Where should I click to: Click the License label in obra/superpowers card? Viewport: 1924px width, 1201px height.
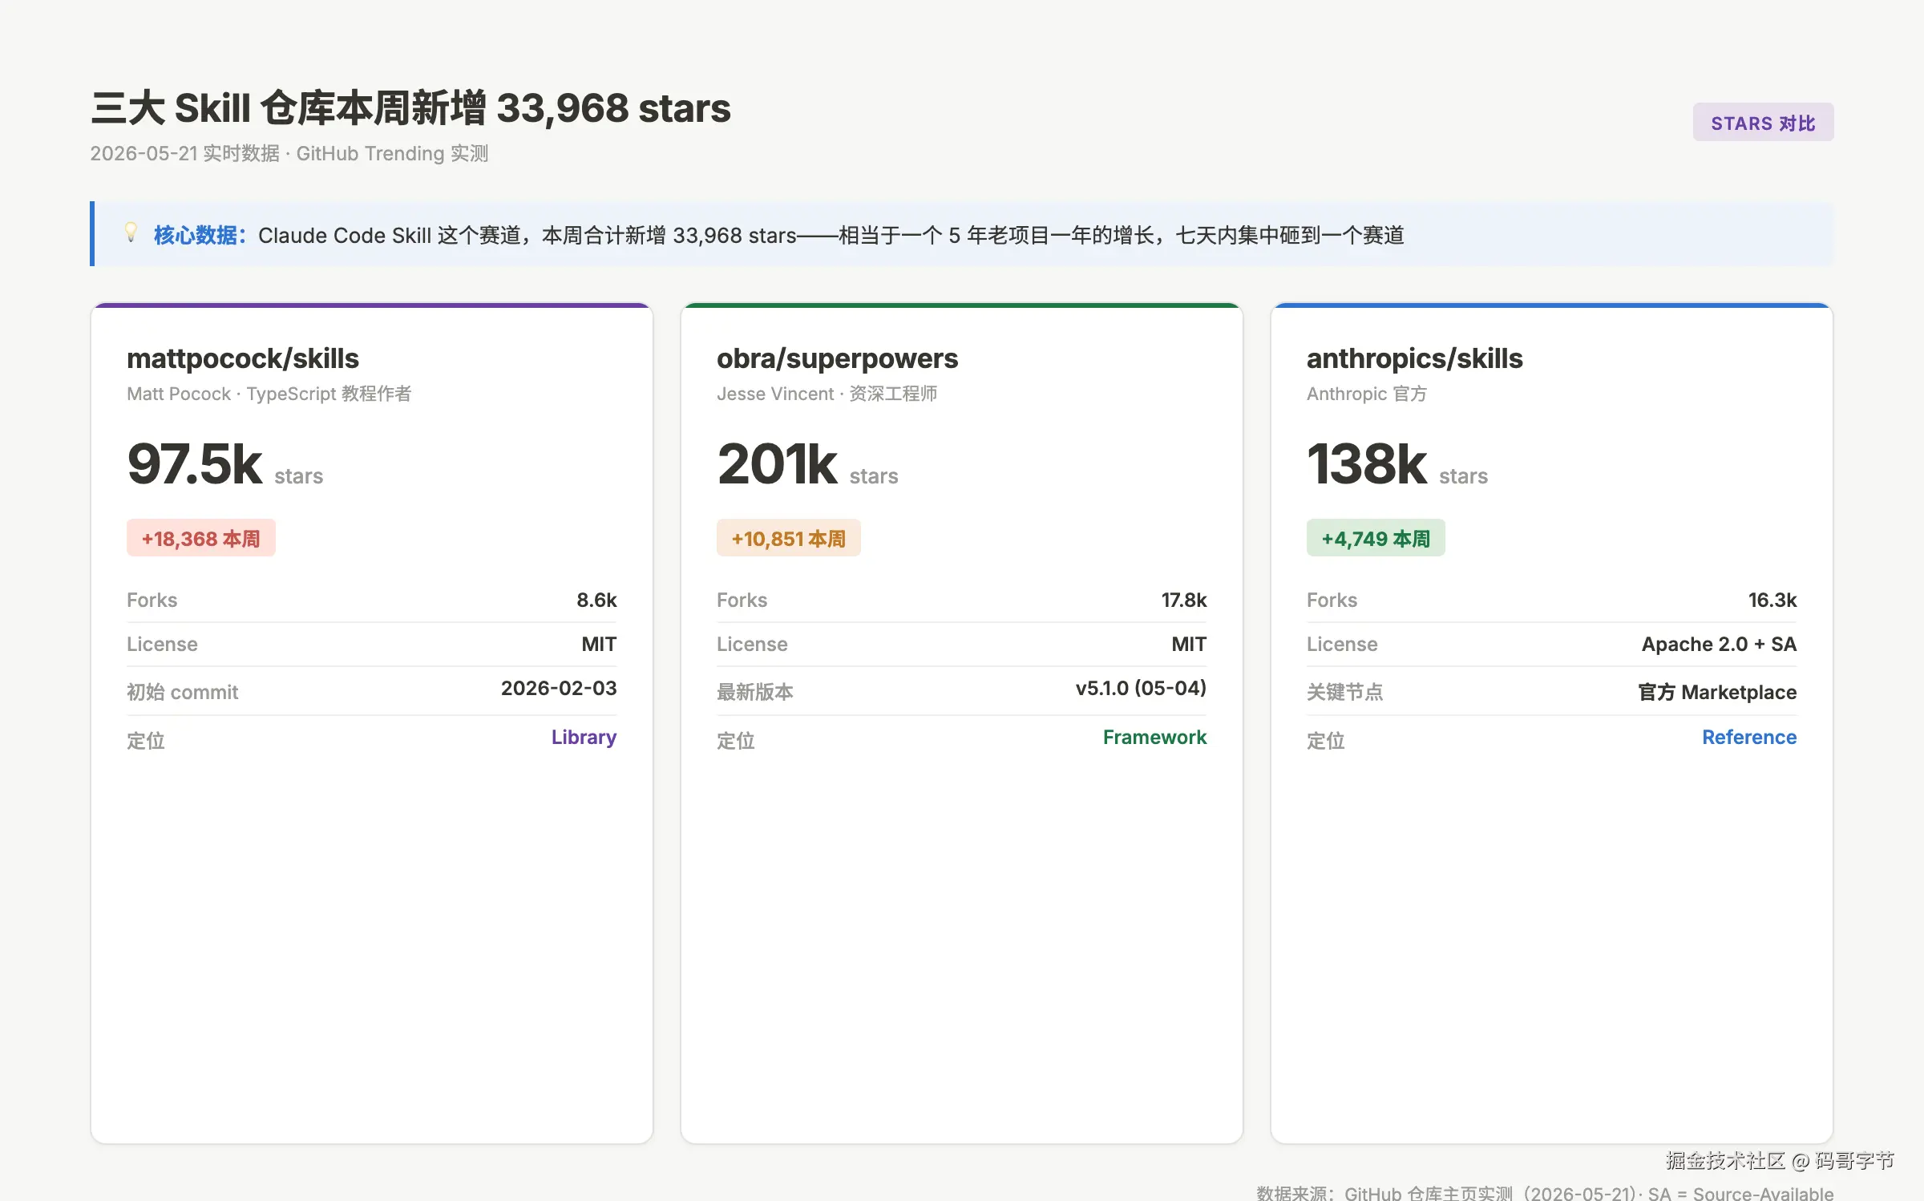coord(752,644)
